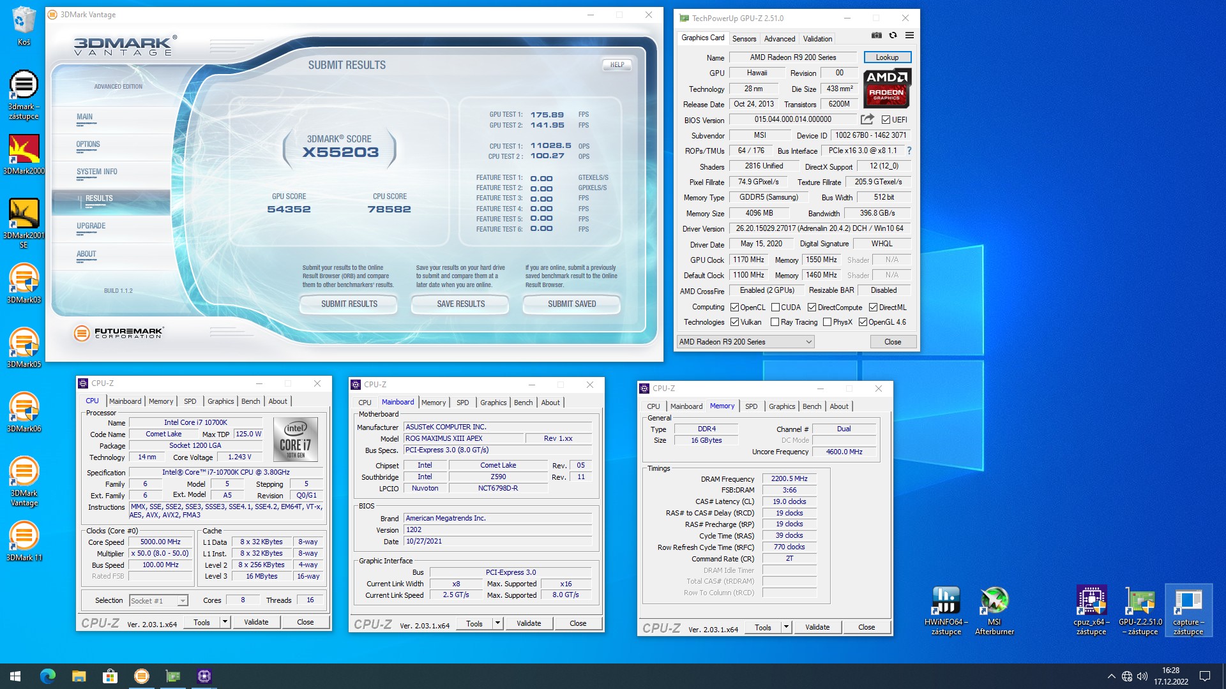Screen dimensions: 1226x689
Task: Toggle the DirectCompute checkbox
Action: point(812,307)
